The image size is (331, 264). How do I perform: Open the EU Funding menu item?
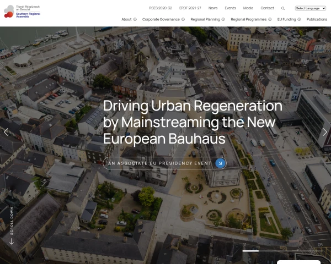(286, 19)
